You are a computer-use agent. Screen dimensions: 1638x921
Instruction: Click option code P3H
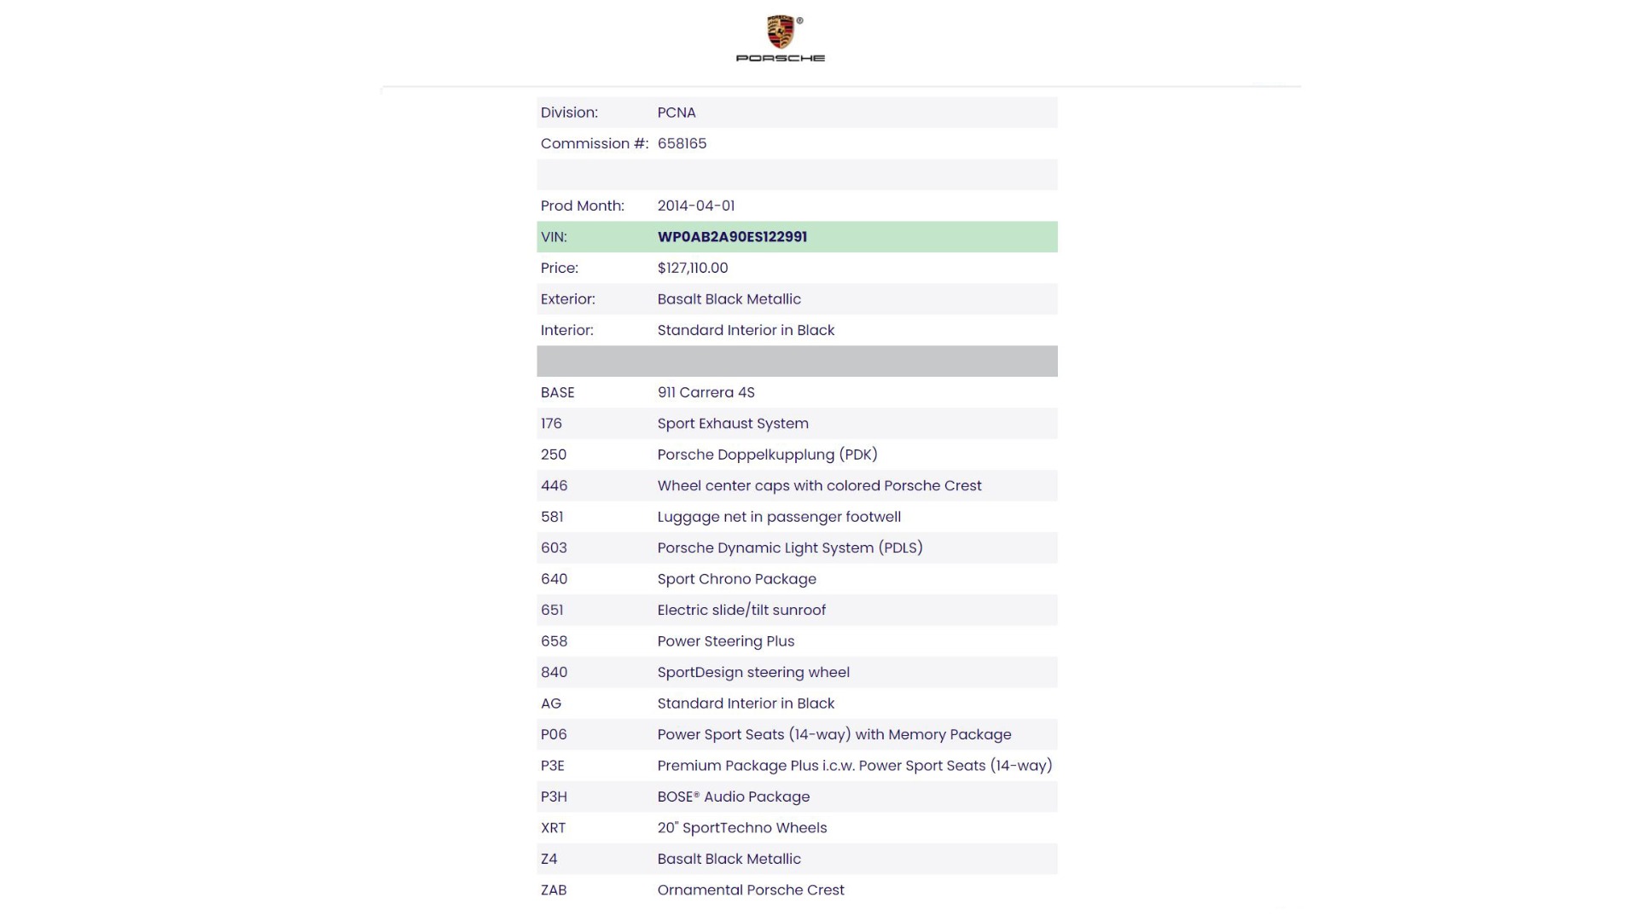[554, 796]
